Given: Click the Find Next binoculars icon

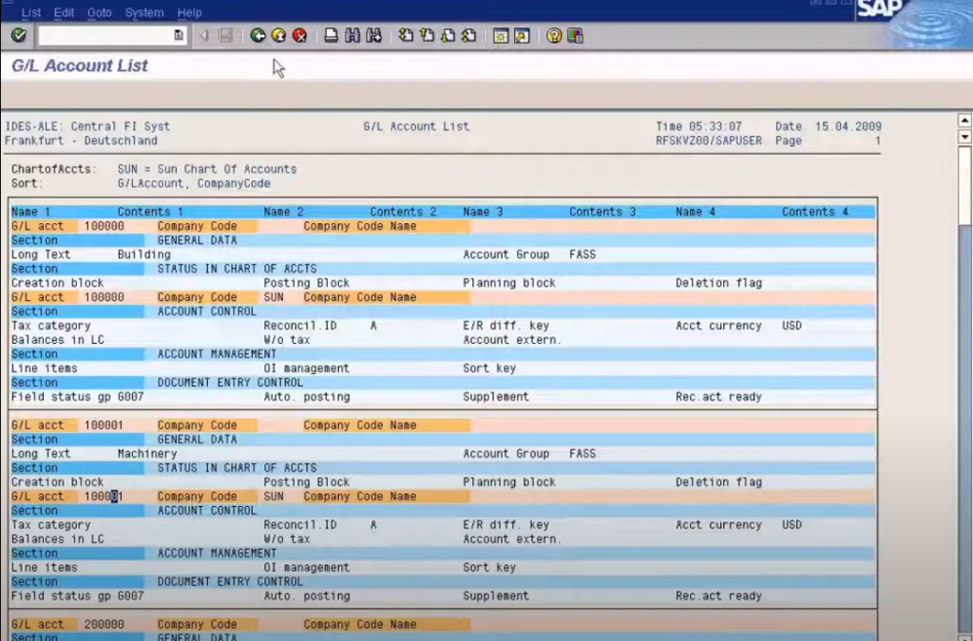Looking at the screenshot, I should pos(373,35).
